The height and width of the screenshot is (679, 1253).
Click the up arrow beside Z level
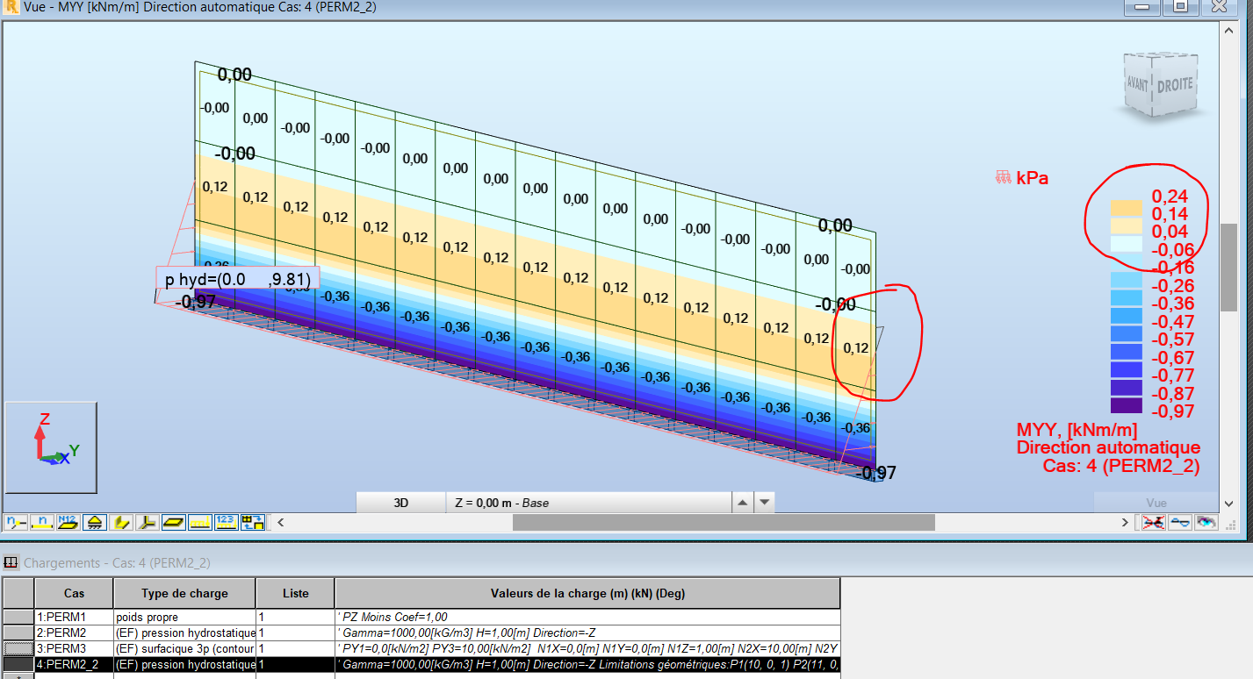743,501
